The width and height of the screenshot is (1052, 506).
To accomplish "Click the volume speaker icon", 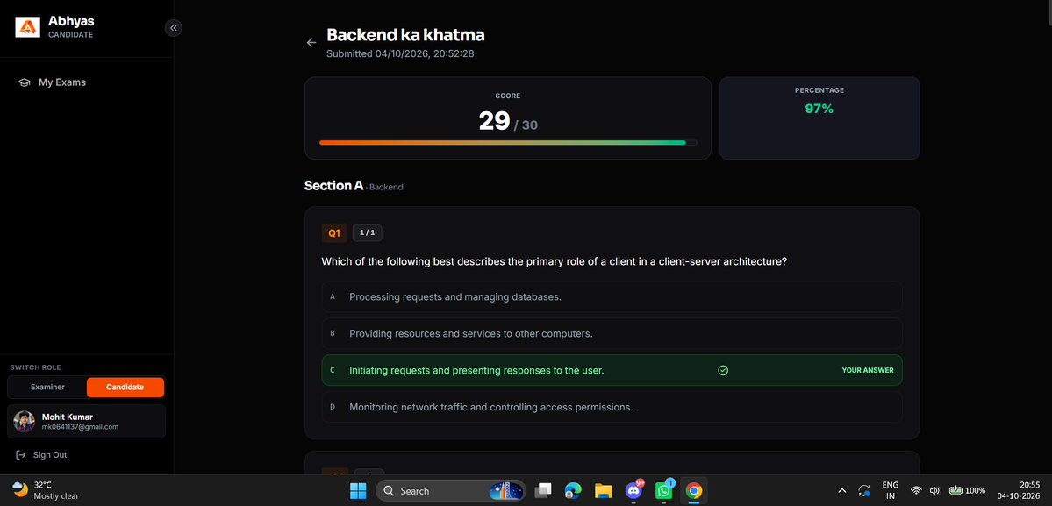I will (x=934, y=490).
